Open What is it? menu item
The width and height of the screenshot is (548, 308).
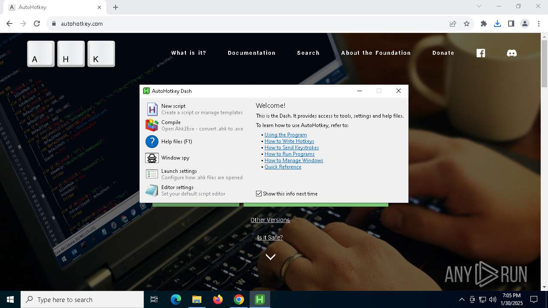tap(189, 53)
